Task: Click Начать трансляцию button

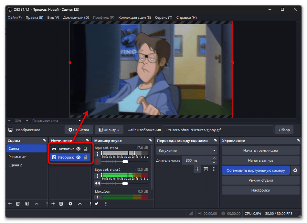Action: [260, 150]
